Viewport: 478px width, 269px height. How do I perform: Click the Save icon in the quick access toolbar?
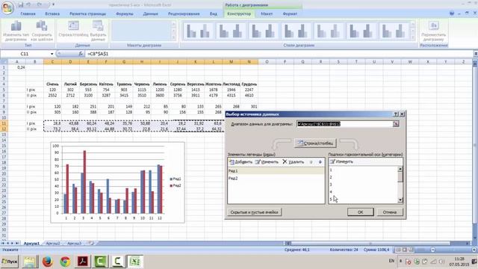tap(21, 4)
